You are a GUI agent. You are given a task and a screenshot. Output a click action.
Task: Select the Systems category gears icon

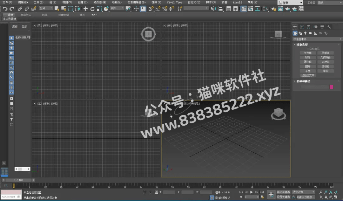click(x=326, y=33)
